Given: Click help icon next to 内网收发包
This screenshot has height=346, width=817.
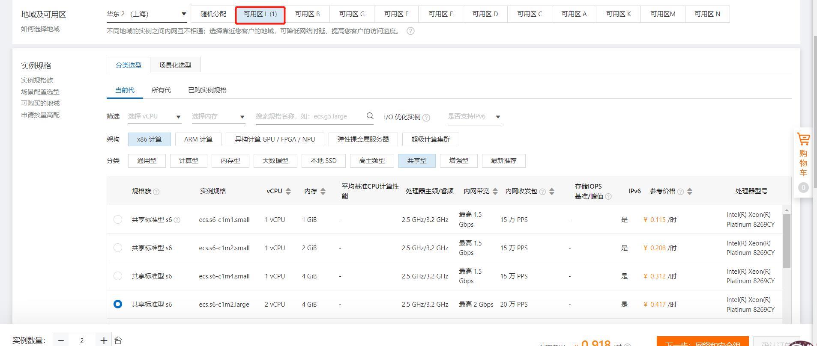Looking at the screenshot, I should click(x=543, y=192).
